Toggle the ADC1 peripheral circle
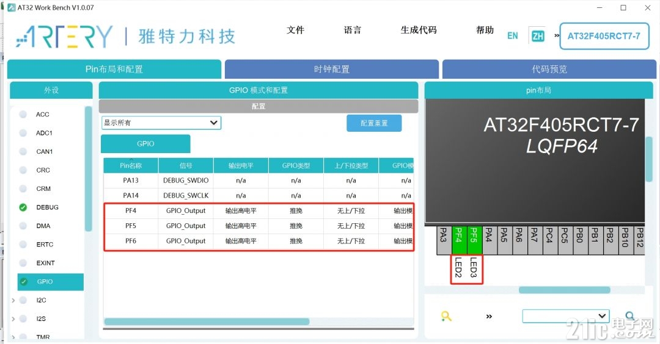The width and height of the screenshot is (660, 344). pyautogui.click(x=23, y=133)
